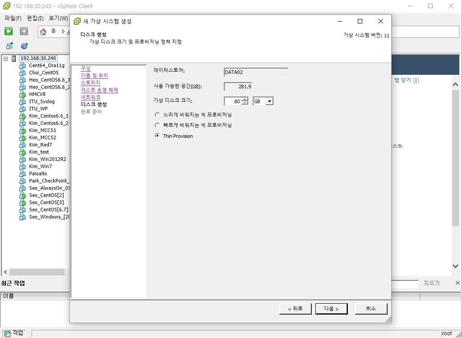Click the ESXi host server icon
462x338 pixels.
pyautogui.click(x=14, y=58)
